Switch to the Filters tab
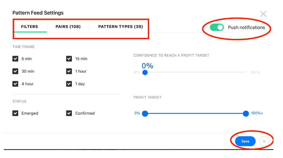This screenshot has width=283, height=158. pos(30,27)
